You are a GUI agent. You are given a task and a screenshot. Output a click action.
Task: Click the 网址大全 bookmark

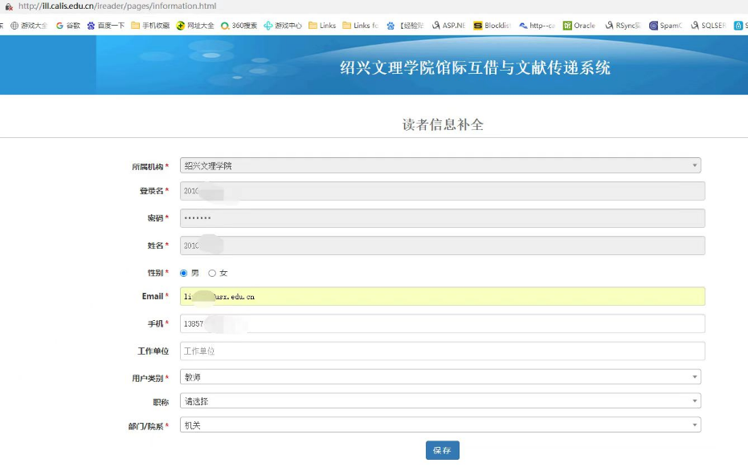point(195,26)
